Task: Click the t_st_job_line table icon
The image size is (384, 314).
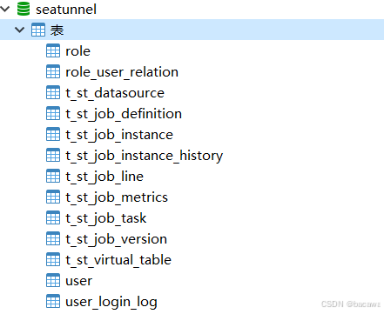Action: (x=53, y=176)
